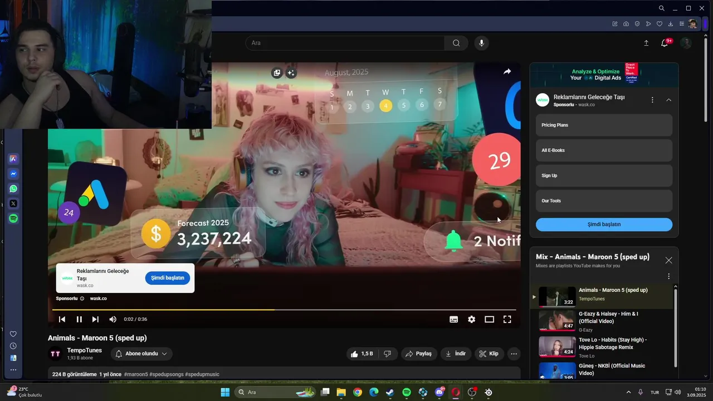
Task: Open YouTube account avatar menu
Action: pyautogui.click(x=686, y=43)
